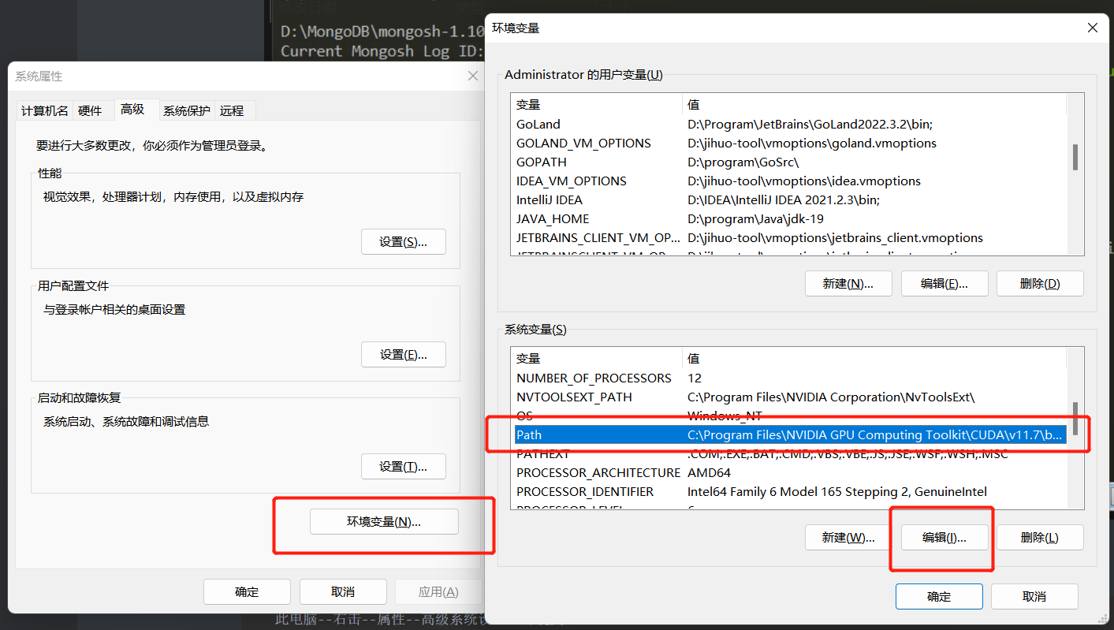The image size is (1114, 630).
Task: Select the PATHEXT system variable row
Action: [x=790, y=454]
